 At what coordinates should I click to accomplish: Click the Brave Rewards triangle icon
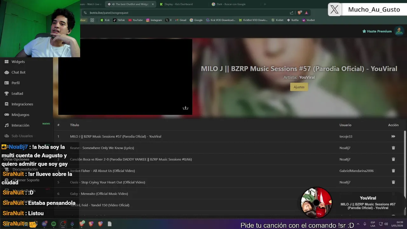pos(306,13)
